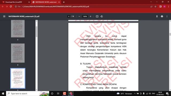Close the iLovePDF tab
The image size is (171, 96).
(29, 2)
